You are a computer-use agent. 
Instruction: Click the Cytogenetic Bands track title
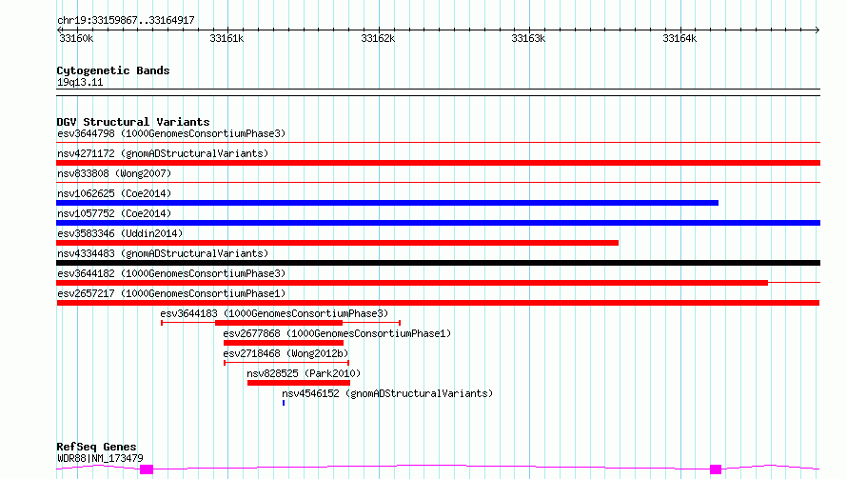pos(113,70)
